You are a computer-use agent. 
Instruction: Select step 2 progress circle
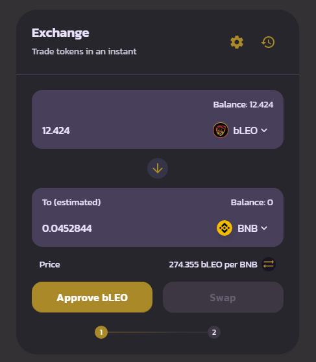click(214, 332)
